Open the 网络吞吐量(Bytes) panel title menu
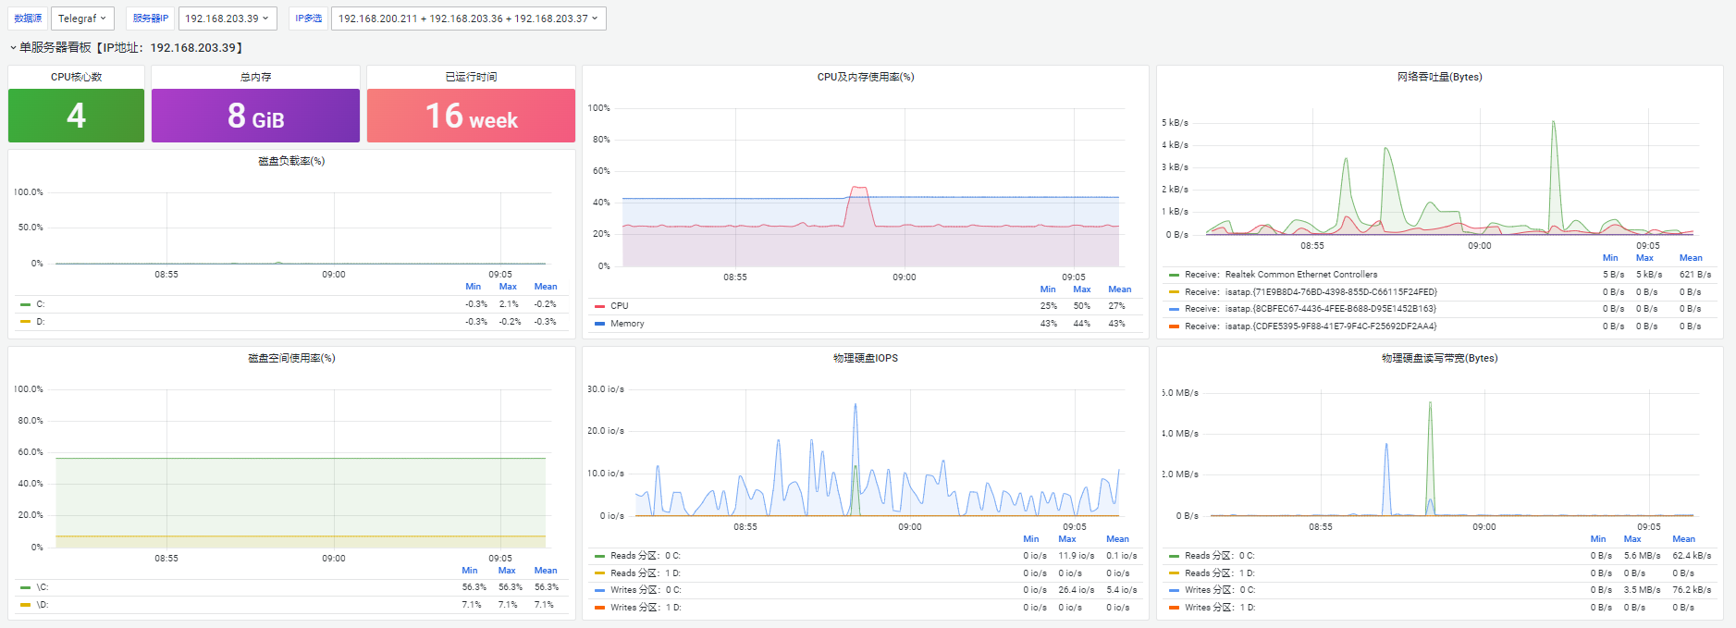This screenshot has height=628, width=1736. [x=1440, y=77]
